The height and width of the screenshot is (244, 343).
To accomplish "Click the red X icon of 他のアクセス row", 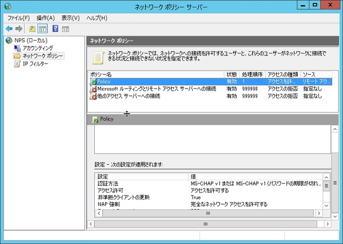I will coord(93,97).
